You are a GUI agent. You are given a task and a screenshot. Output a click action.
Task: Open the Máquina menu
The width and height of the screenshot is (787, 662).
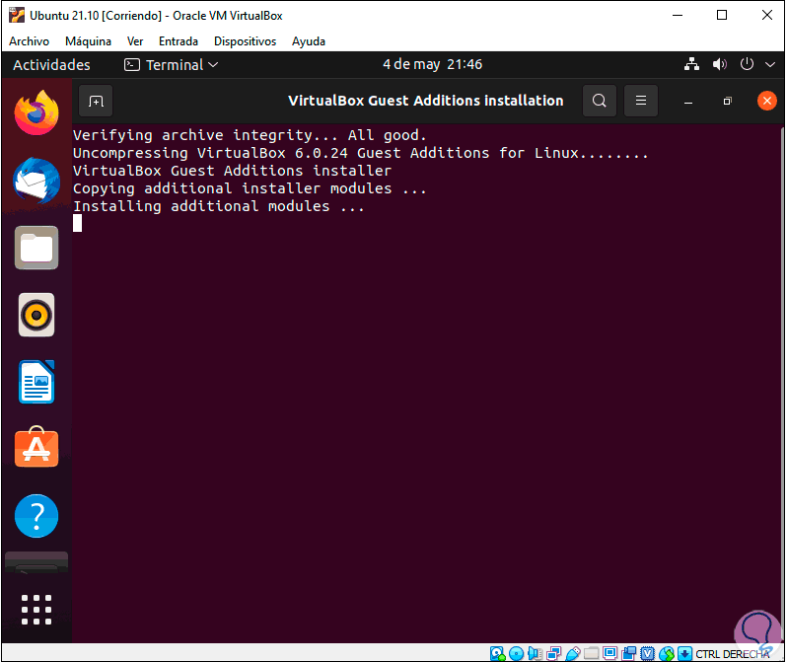89,41
